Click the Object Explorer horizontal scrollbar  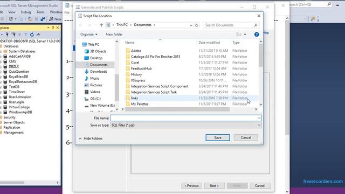tap(12, 183)
